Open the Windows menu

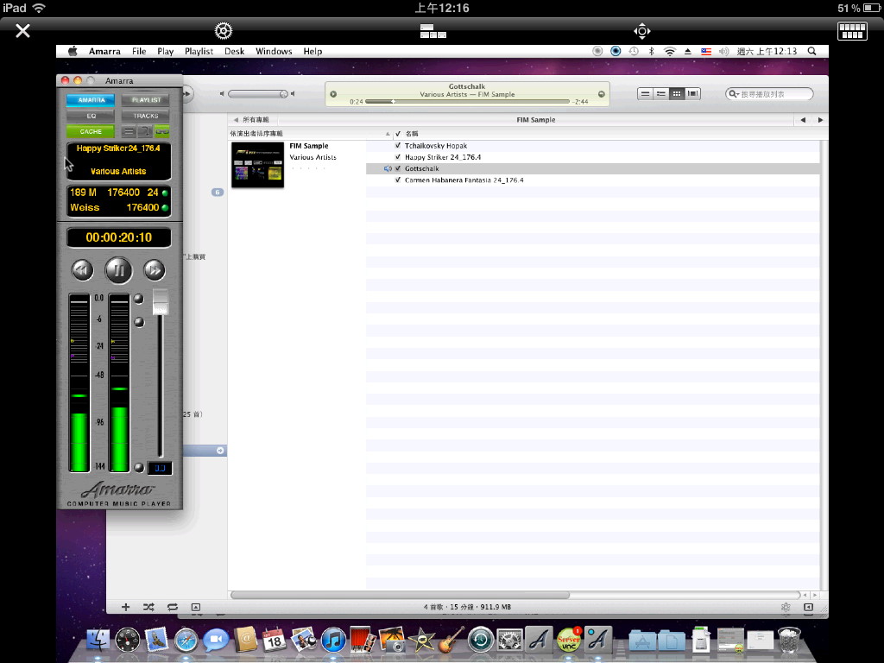[274, 51]
